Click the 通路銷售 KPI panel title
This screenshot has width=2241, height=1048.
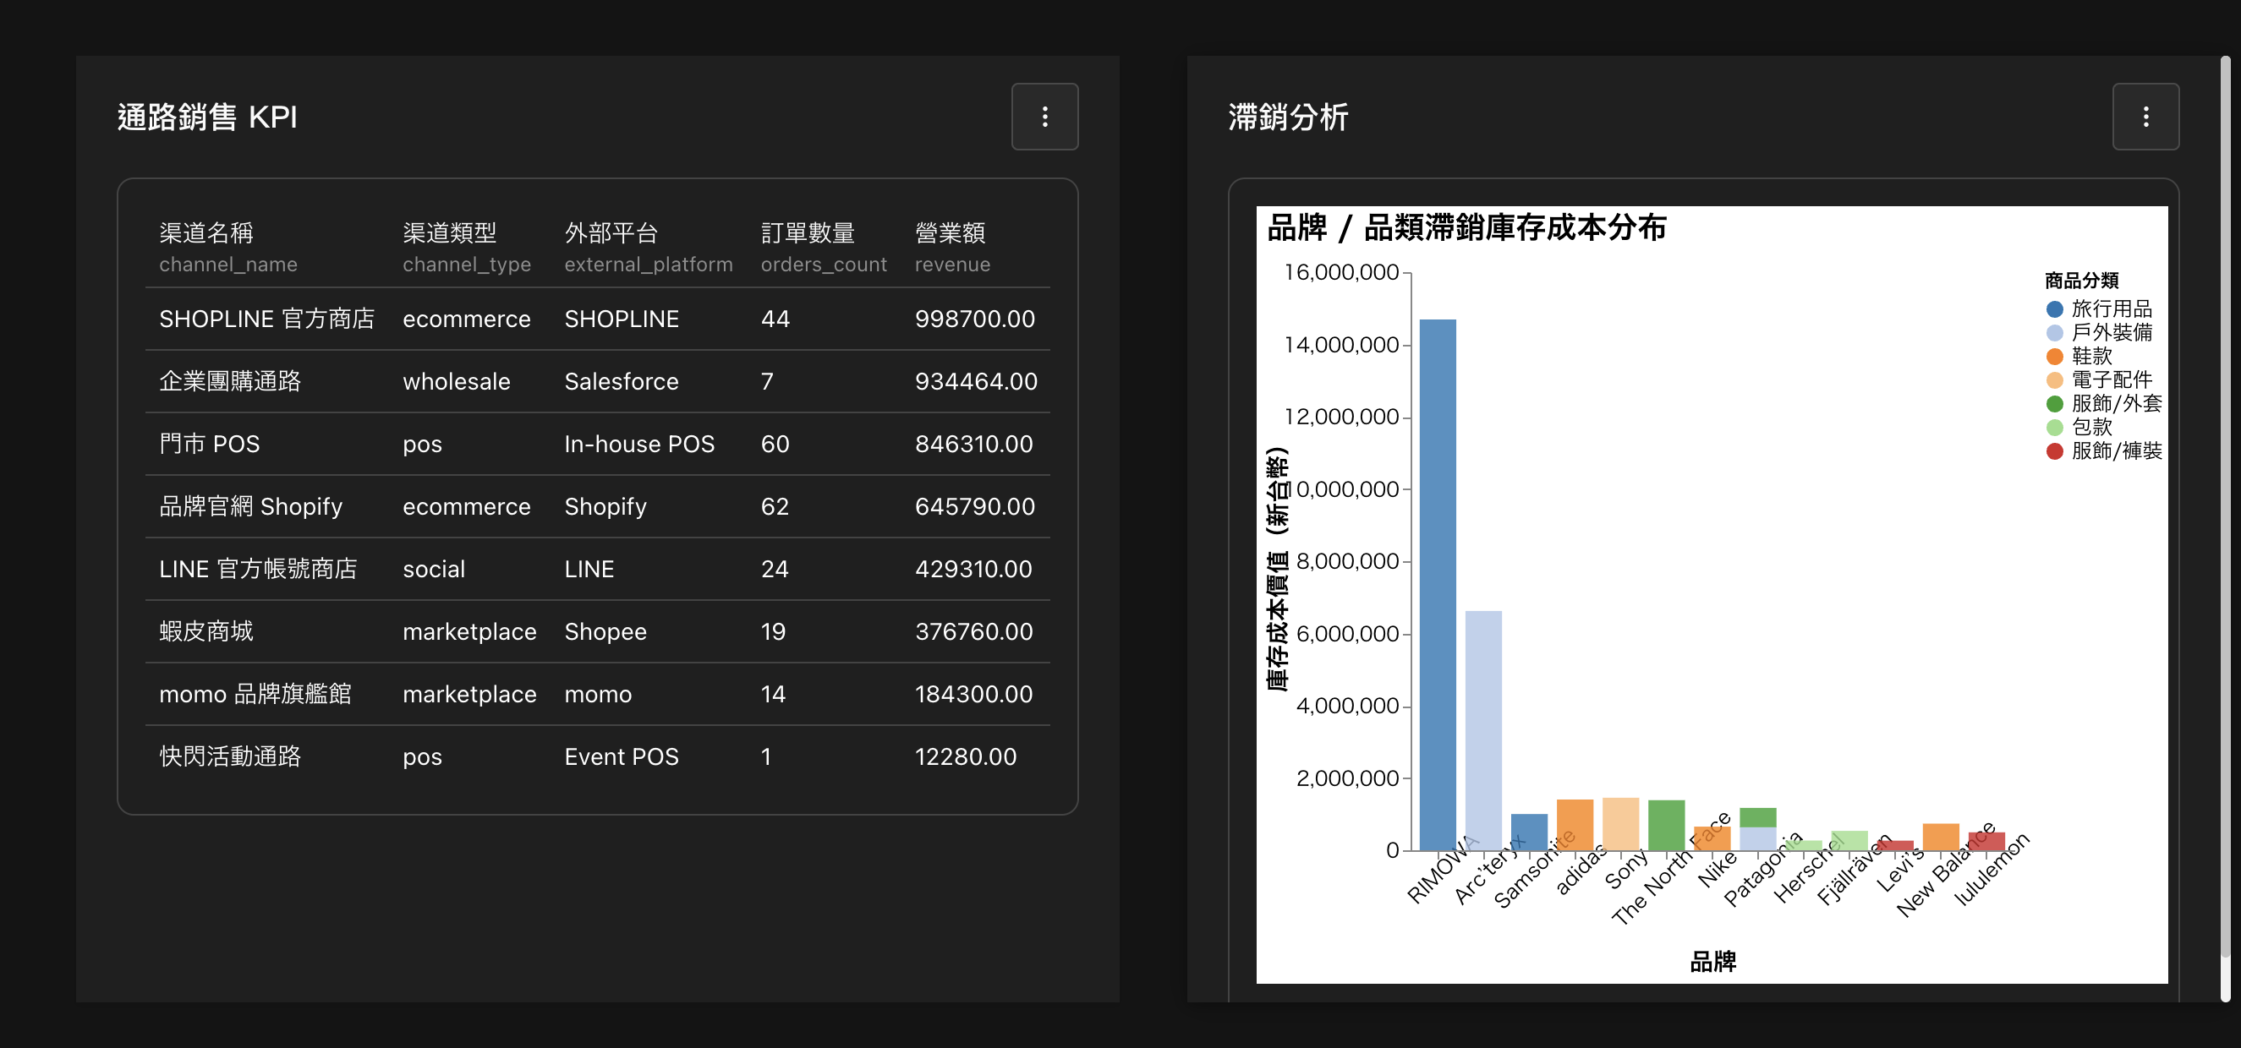pos(207,117)
